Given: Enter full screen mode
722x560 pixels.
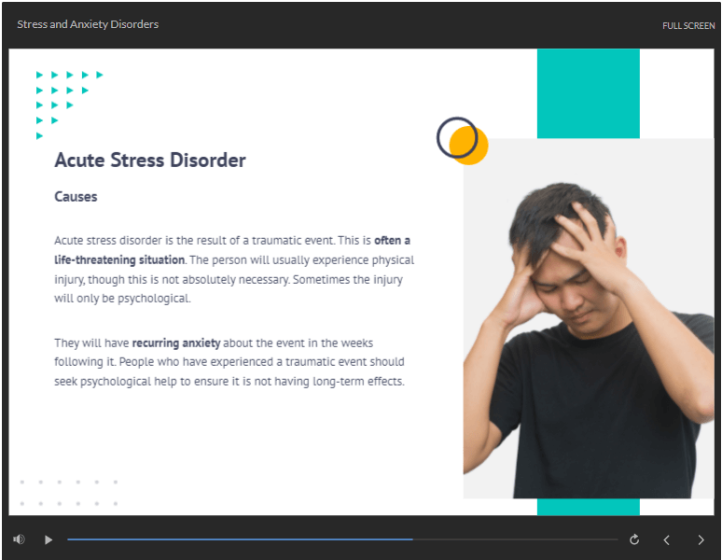Looking at the screenshot, I should click(x=688, y=25).
